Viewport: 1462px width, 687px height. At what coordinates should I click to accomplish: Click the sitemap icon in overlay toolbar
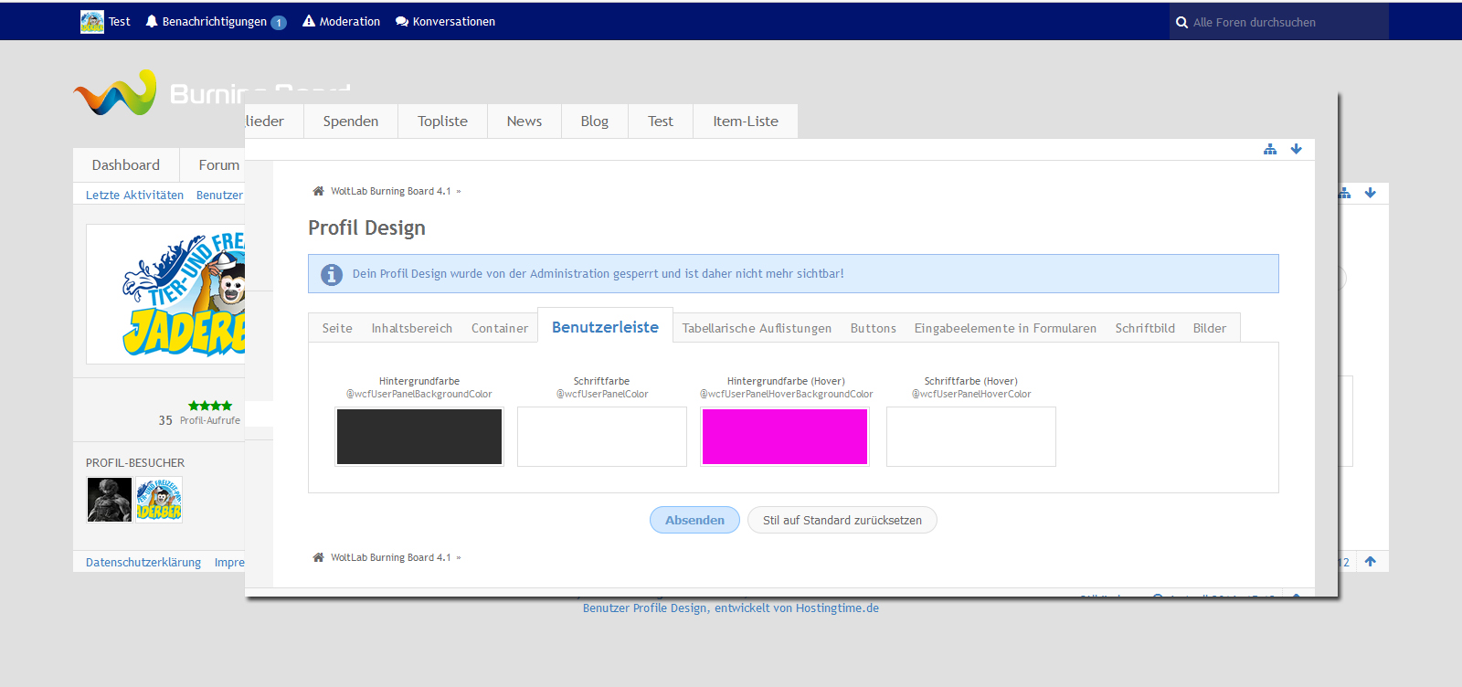tap(1270, 149)
